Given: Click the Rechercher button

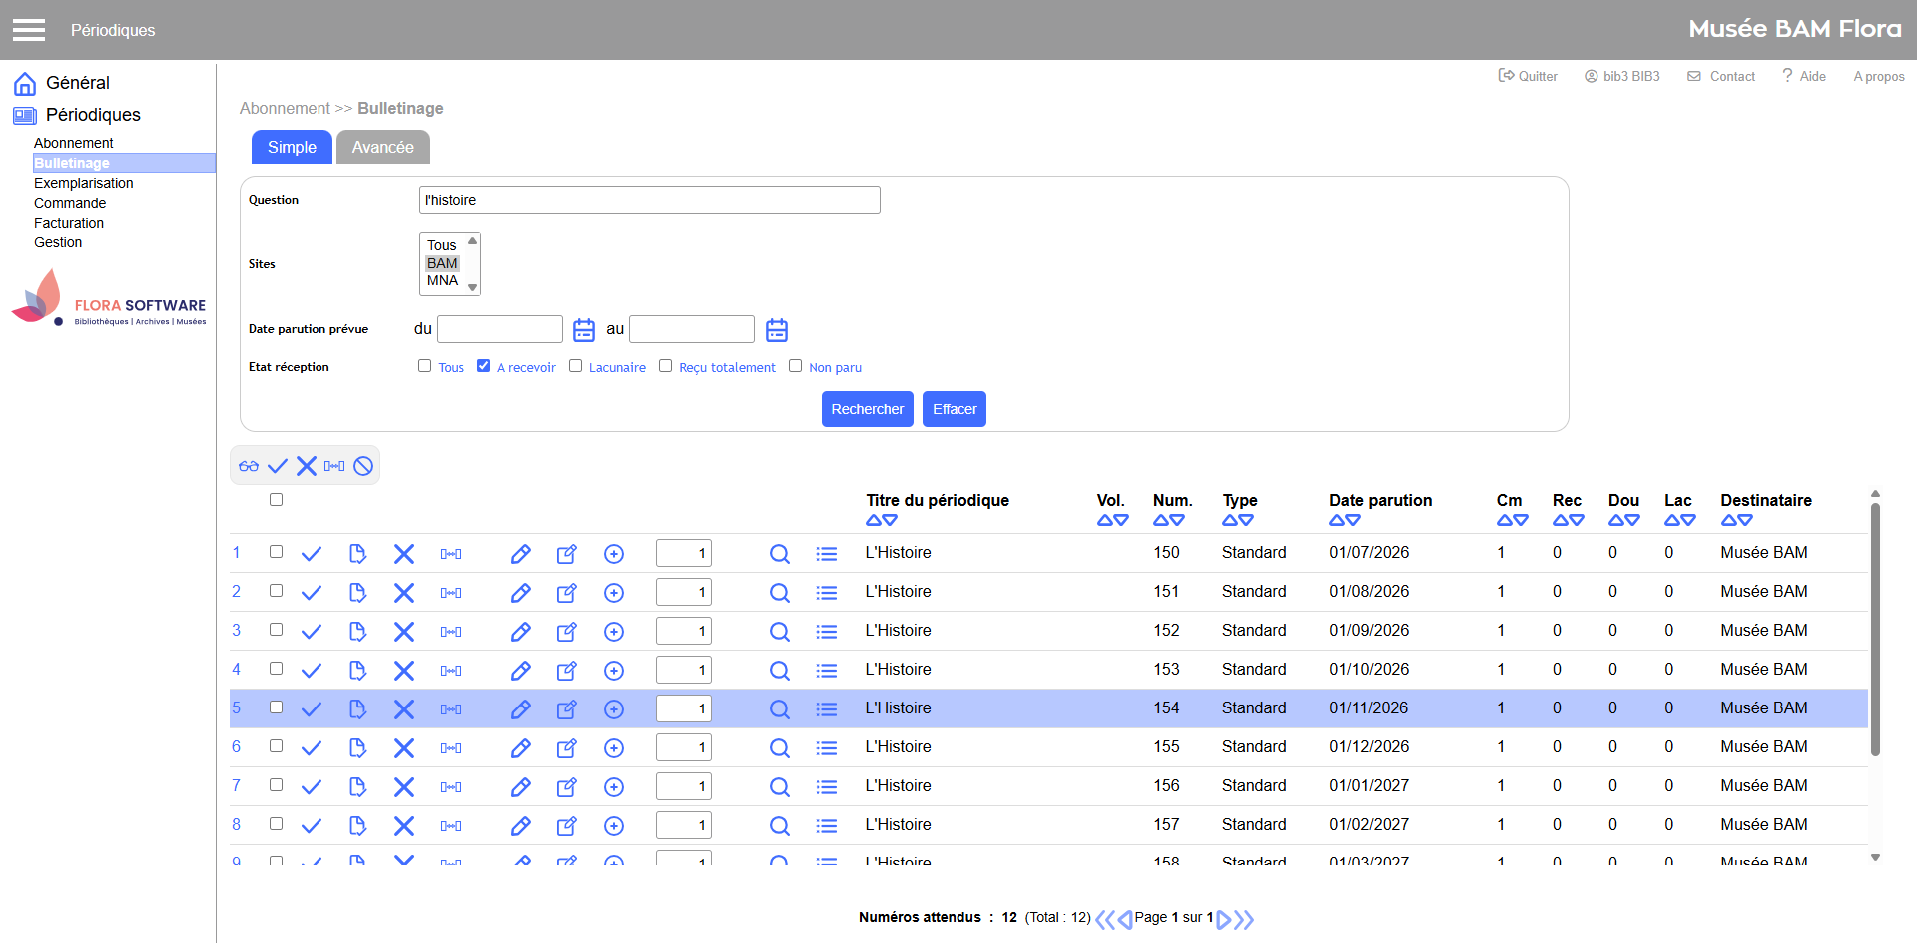Looking at the screenshot, I should tap(867, 409).
